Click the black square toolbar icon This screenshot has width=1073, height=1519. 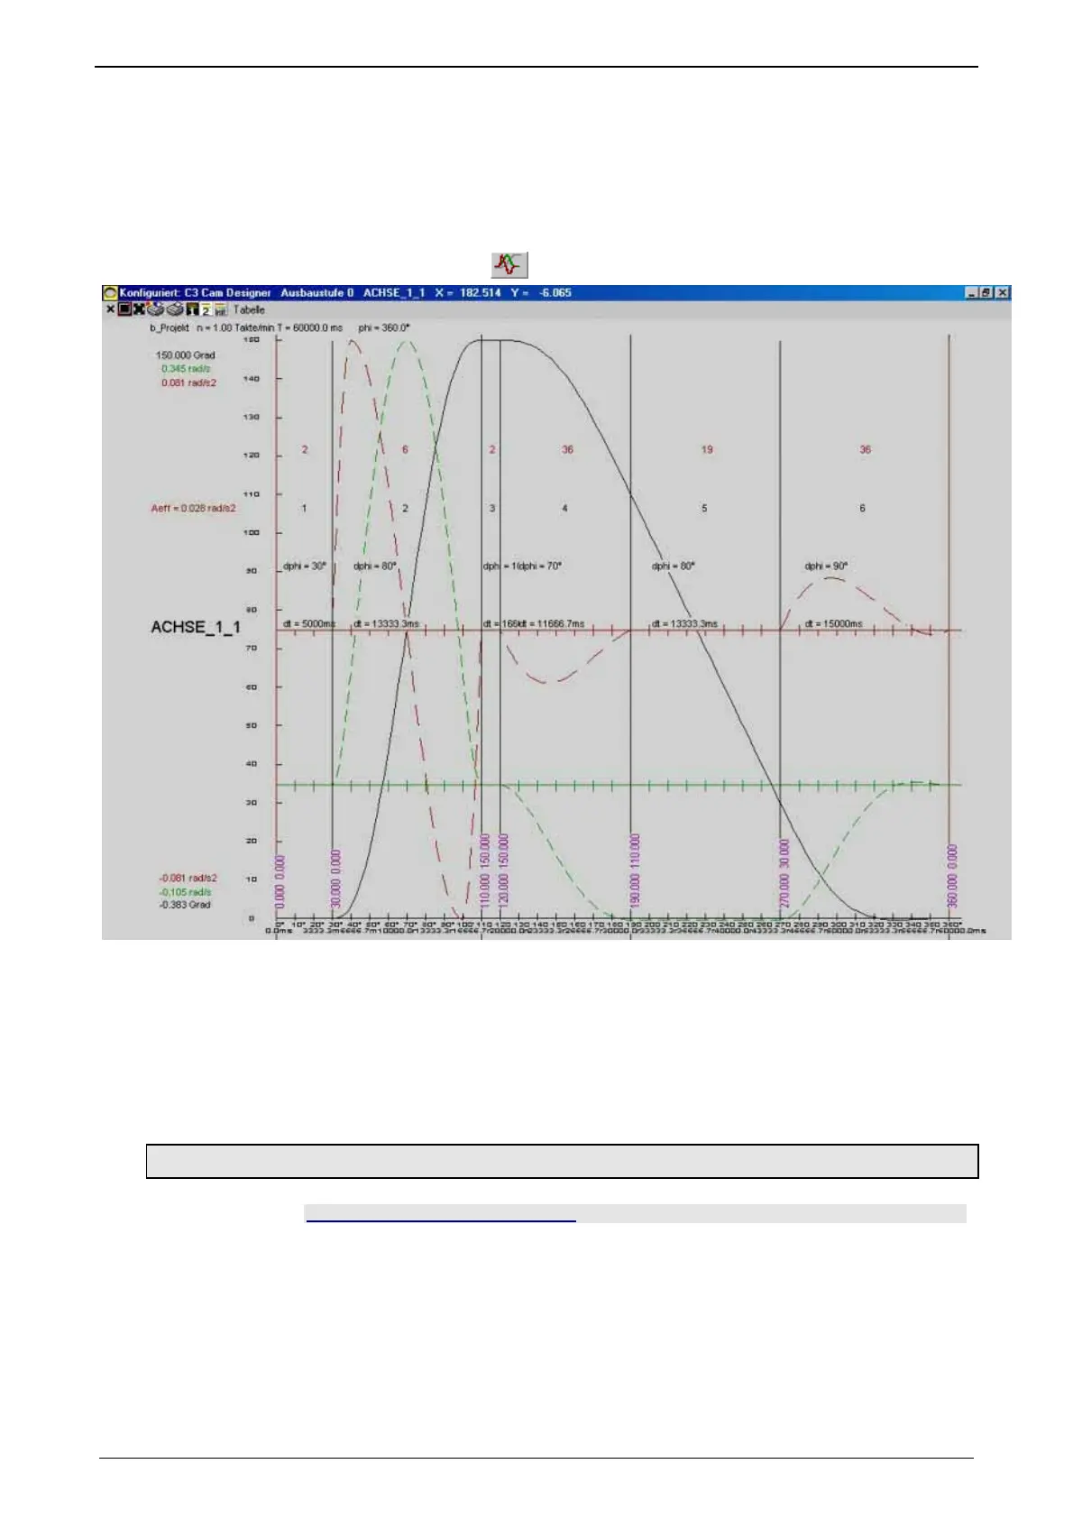(124, 309)
